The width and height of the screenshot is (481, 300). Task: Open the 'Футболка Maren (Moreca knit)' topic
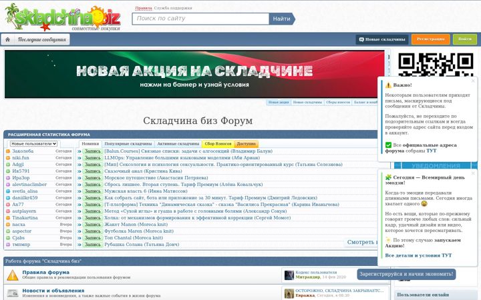pyautogui.click(x=139, y=231)
